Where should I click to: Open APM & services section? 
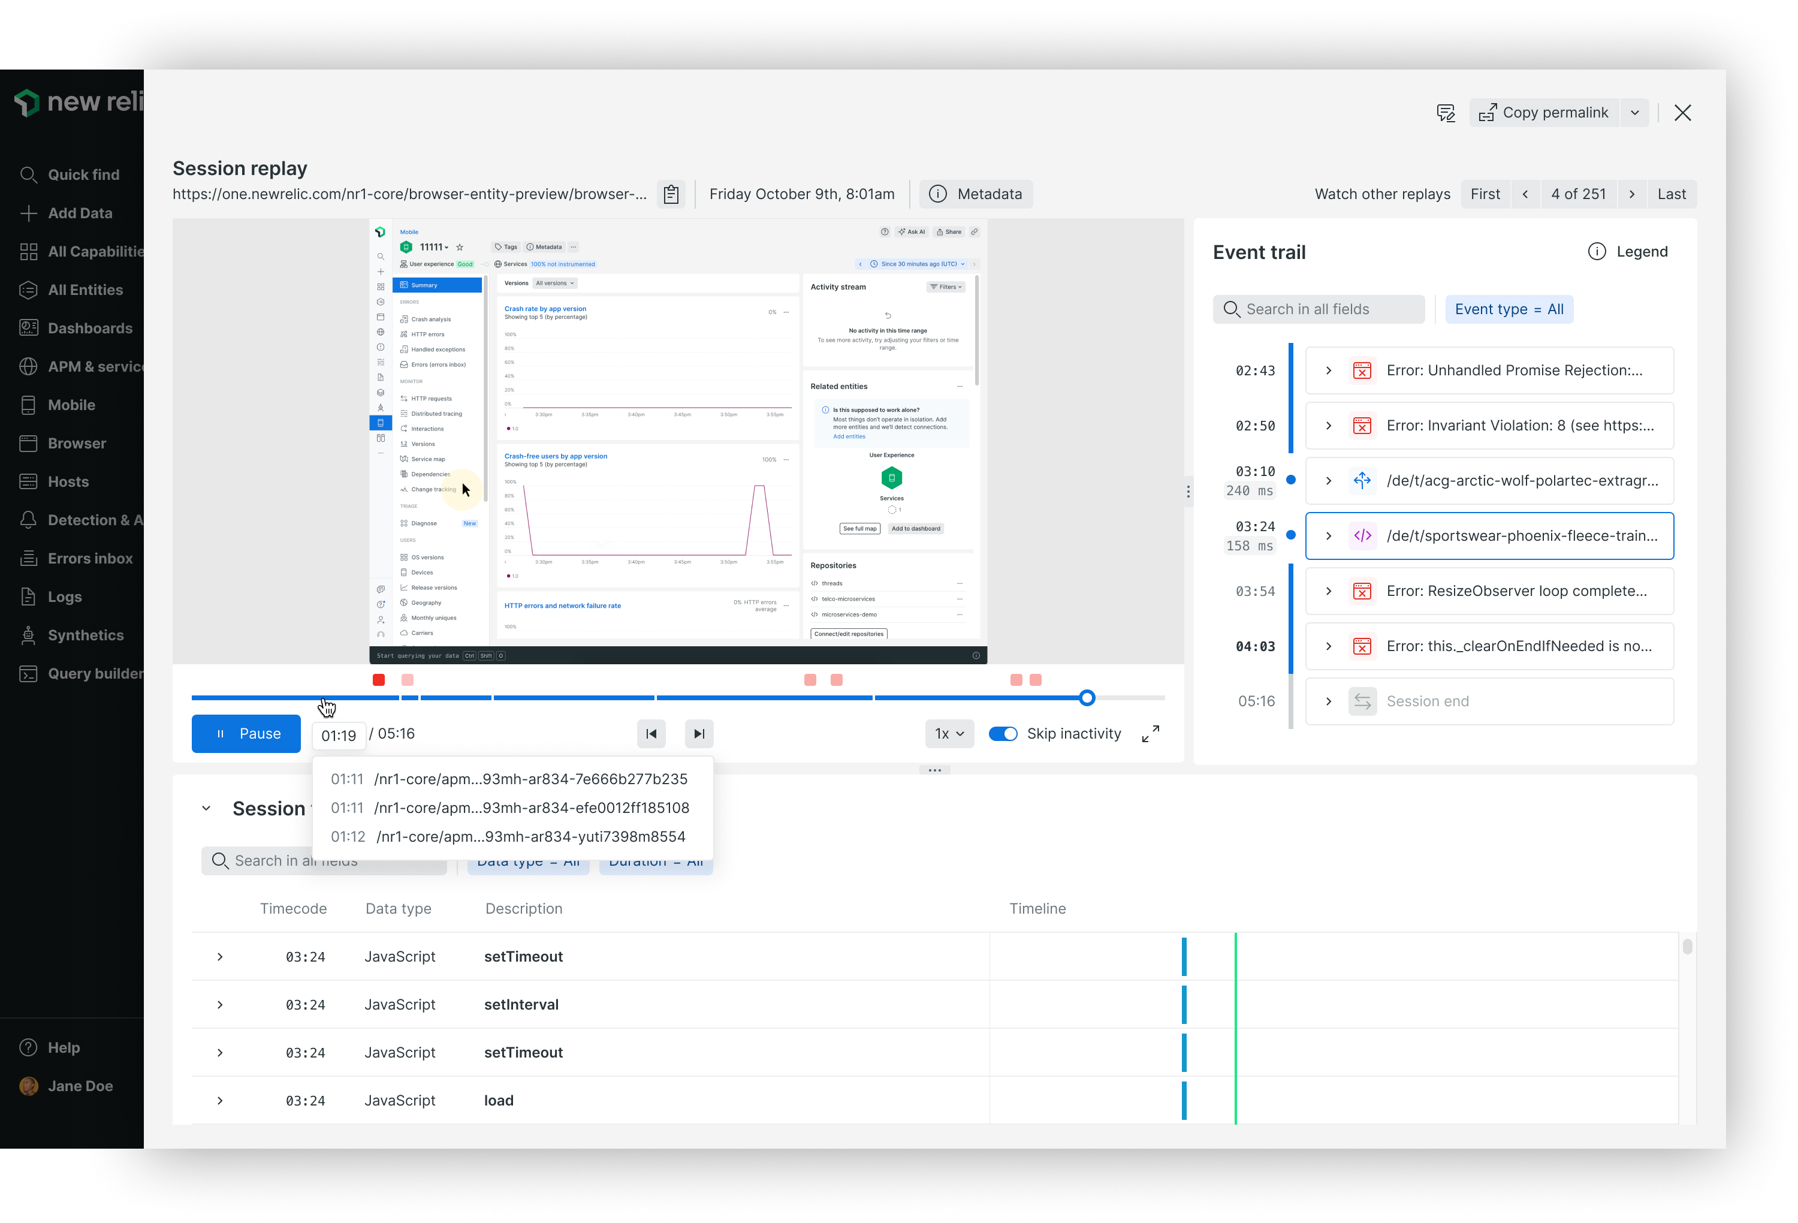click(x=82, y=367)
